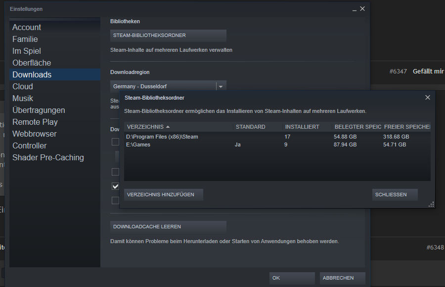Click the Einstellungen window title
The image size is (445, 287).
26,9
